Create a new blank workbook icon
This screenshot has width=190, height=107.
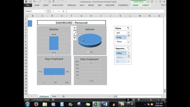[x=45, y=1]
